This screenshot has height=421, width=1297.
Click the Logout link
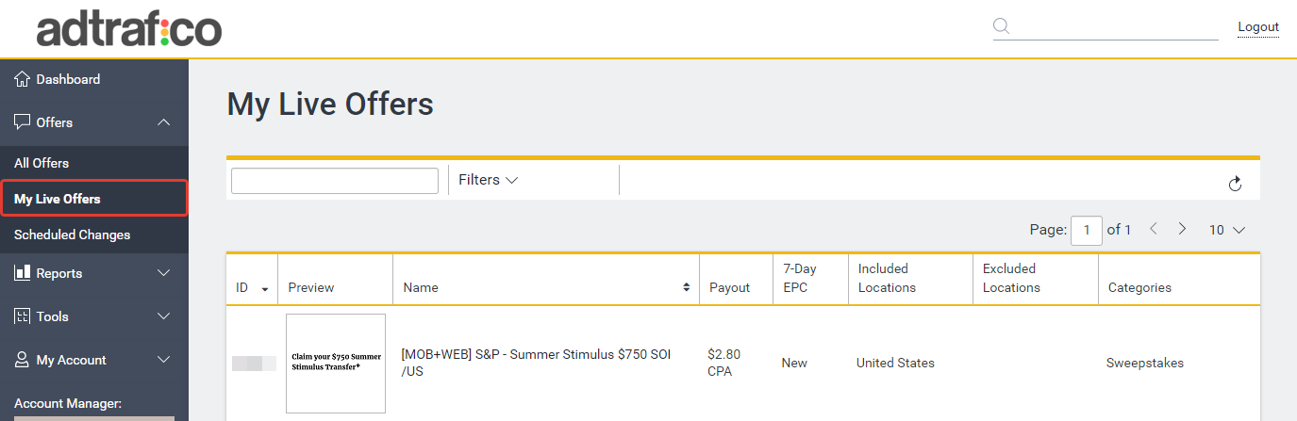coord(1257,27)
